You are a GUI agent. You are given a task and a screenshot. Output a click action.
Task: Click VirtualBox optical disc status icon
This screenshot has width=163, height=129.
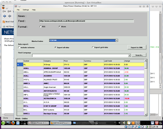coord(129,127)
